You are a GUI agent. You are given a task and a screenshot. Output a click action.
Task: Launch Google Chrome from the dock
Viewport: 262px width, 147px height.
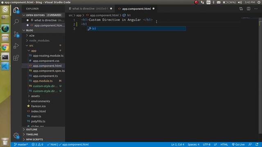click(5, 48)
